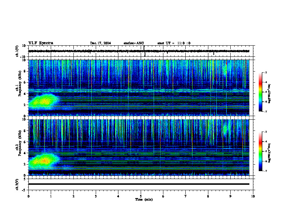Viewport: 285px width, 220px height.
Task: Click the '-7' label on ch.2 color scale
Action: (265, 171)
